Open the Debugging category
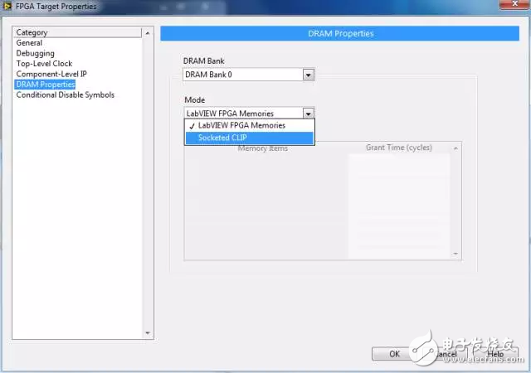Viewport: 531px width, 373px height. click(35, 53)
